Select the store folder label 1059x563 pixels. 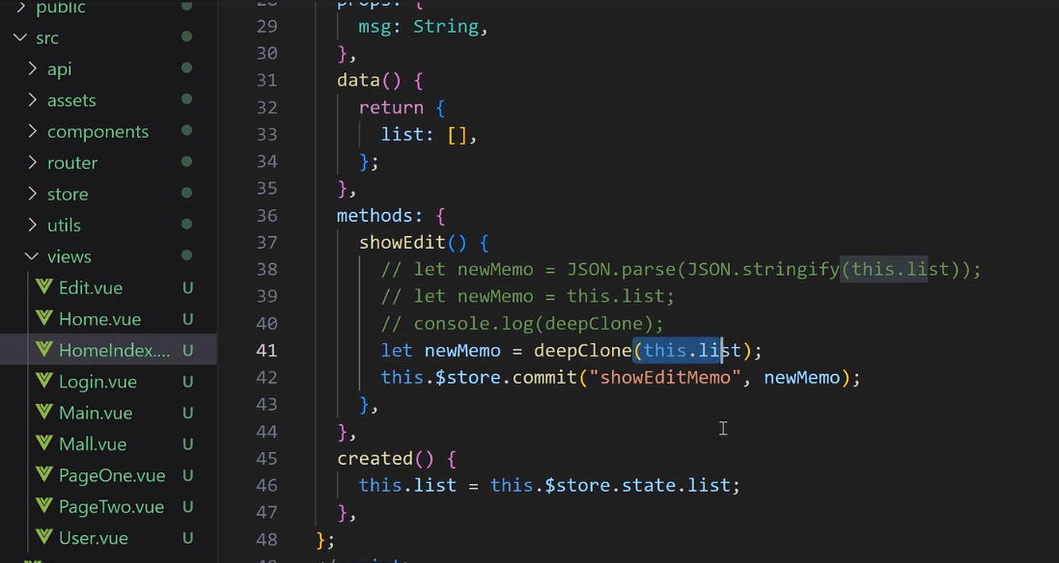[x=68, y=194]
